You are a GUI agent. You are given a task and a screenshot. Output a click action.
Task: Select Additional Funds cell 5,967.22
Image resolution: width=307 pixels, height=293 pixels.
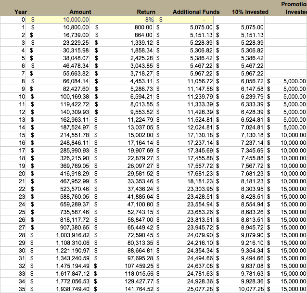[184, 74]
